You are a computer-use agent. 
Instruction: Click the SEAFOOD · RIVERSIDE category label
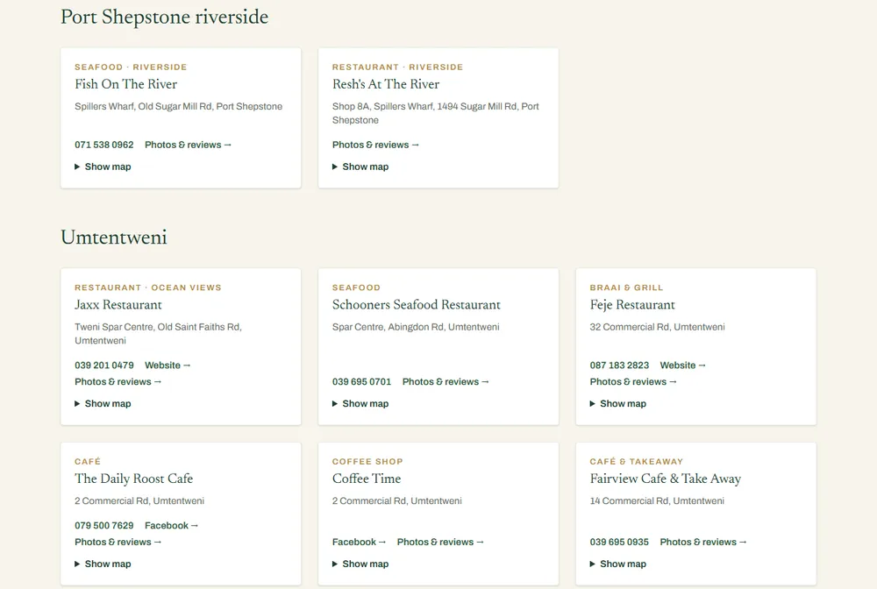(131, 67)
